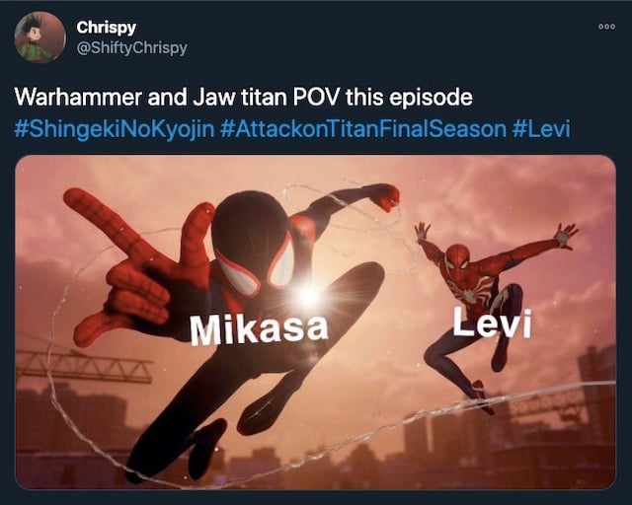This screenshot has height=505, width=632.
Task: Click the construction crane in the image
Action: pos(84,366)
